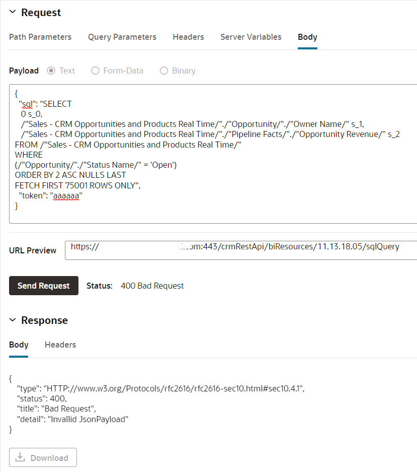This screenshot has width=417, height=472.
Task: Collapse the Request section chevron
Action: 13,12
